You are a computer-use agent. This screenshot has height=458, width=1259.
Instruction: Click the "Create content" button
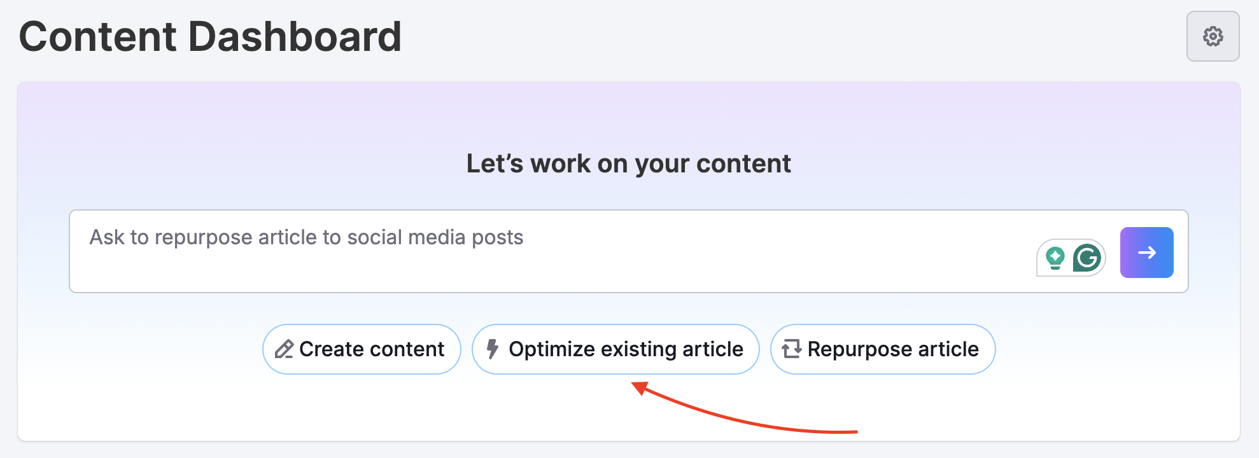[361, 349]
